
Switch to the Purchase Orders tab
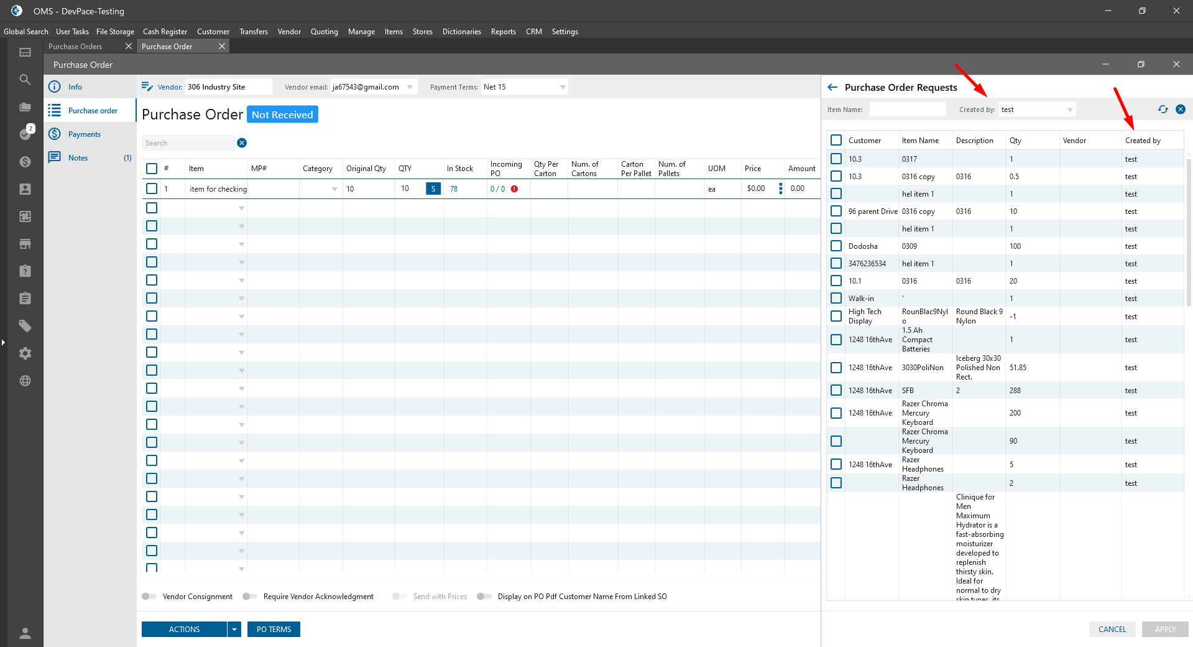(x=76, y=47)
